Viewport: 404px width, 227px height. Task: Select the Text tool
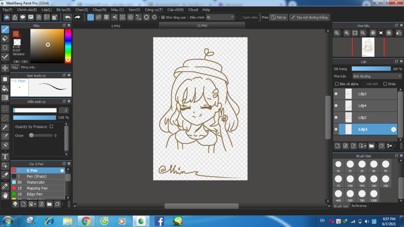click(x=5, y=156)
